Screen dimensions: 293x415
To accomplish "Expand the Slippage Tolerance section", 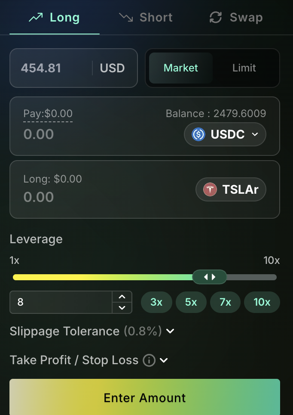I will tap(170, 331).
